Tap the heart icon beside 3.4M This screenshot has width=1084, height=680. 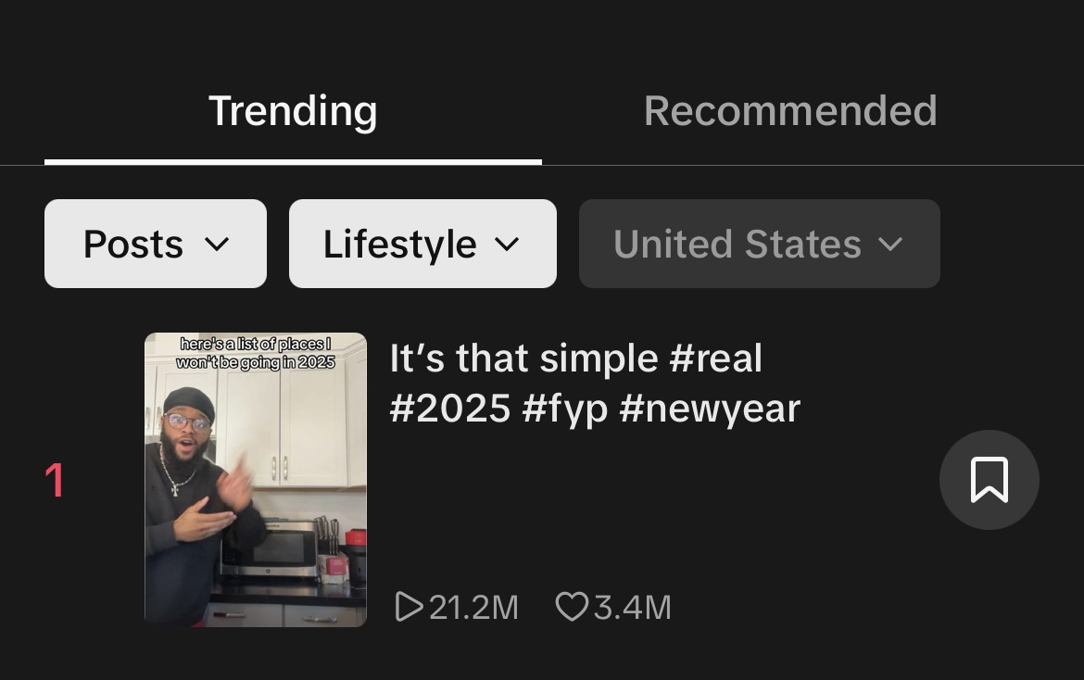571,607
